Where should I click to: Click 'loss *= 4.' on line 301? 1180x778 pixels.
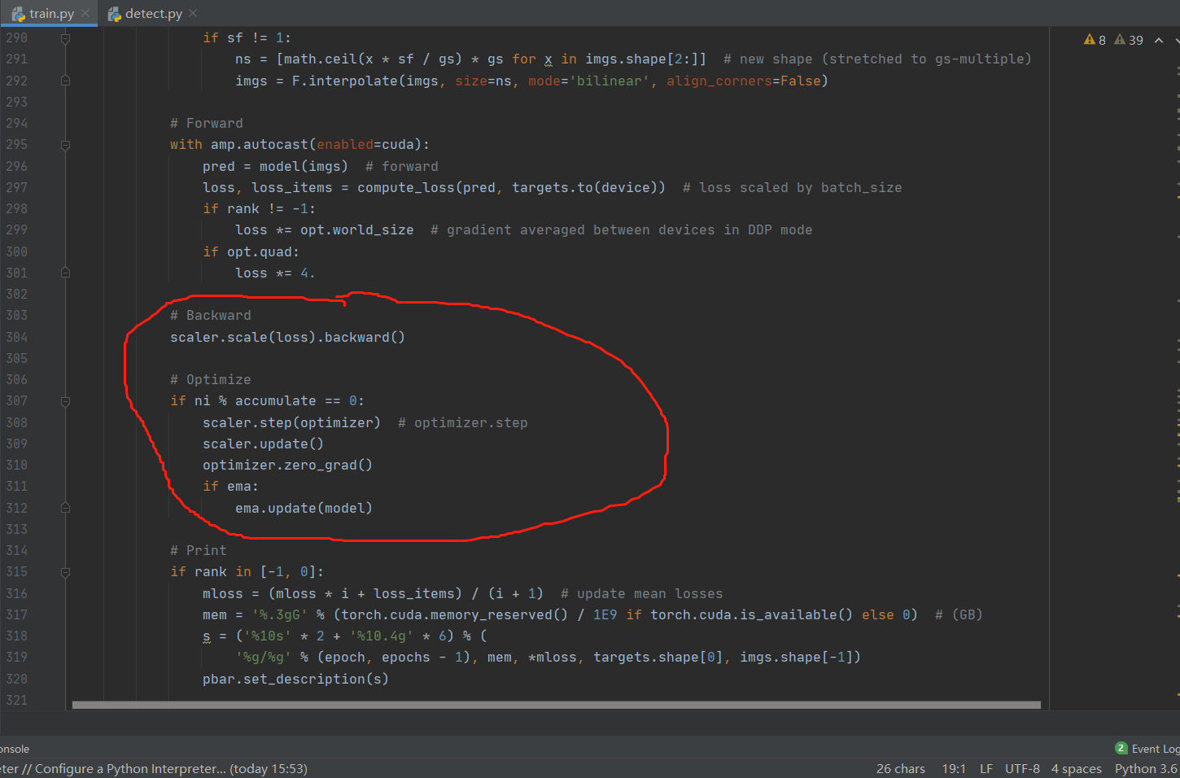[x=275, y=273]
